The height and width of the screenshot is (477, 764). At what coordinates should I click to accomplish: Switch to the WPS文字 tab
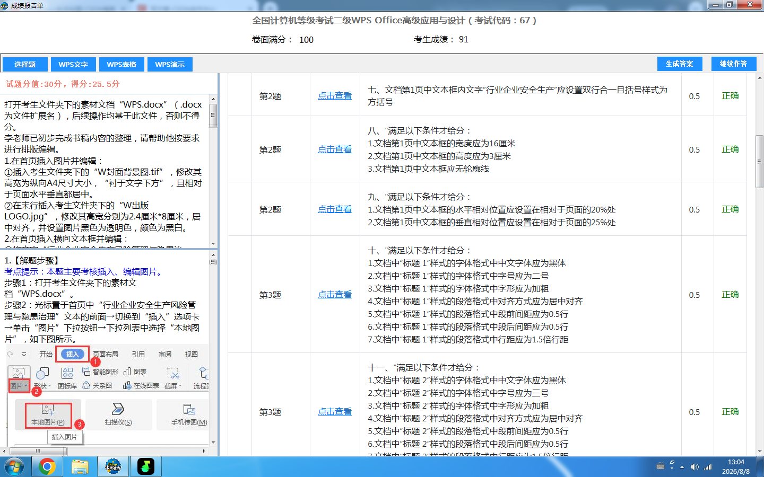(x=73, y=64)
